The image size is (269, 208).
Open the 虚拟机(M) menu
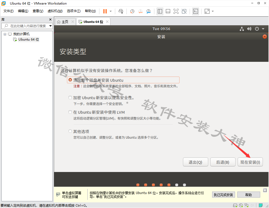pos(55,11)
